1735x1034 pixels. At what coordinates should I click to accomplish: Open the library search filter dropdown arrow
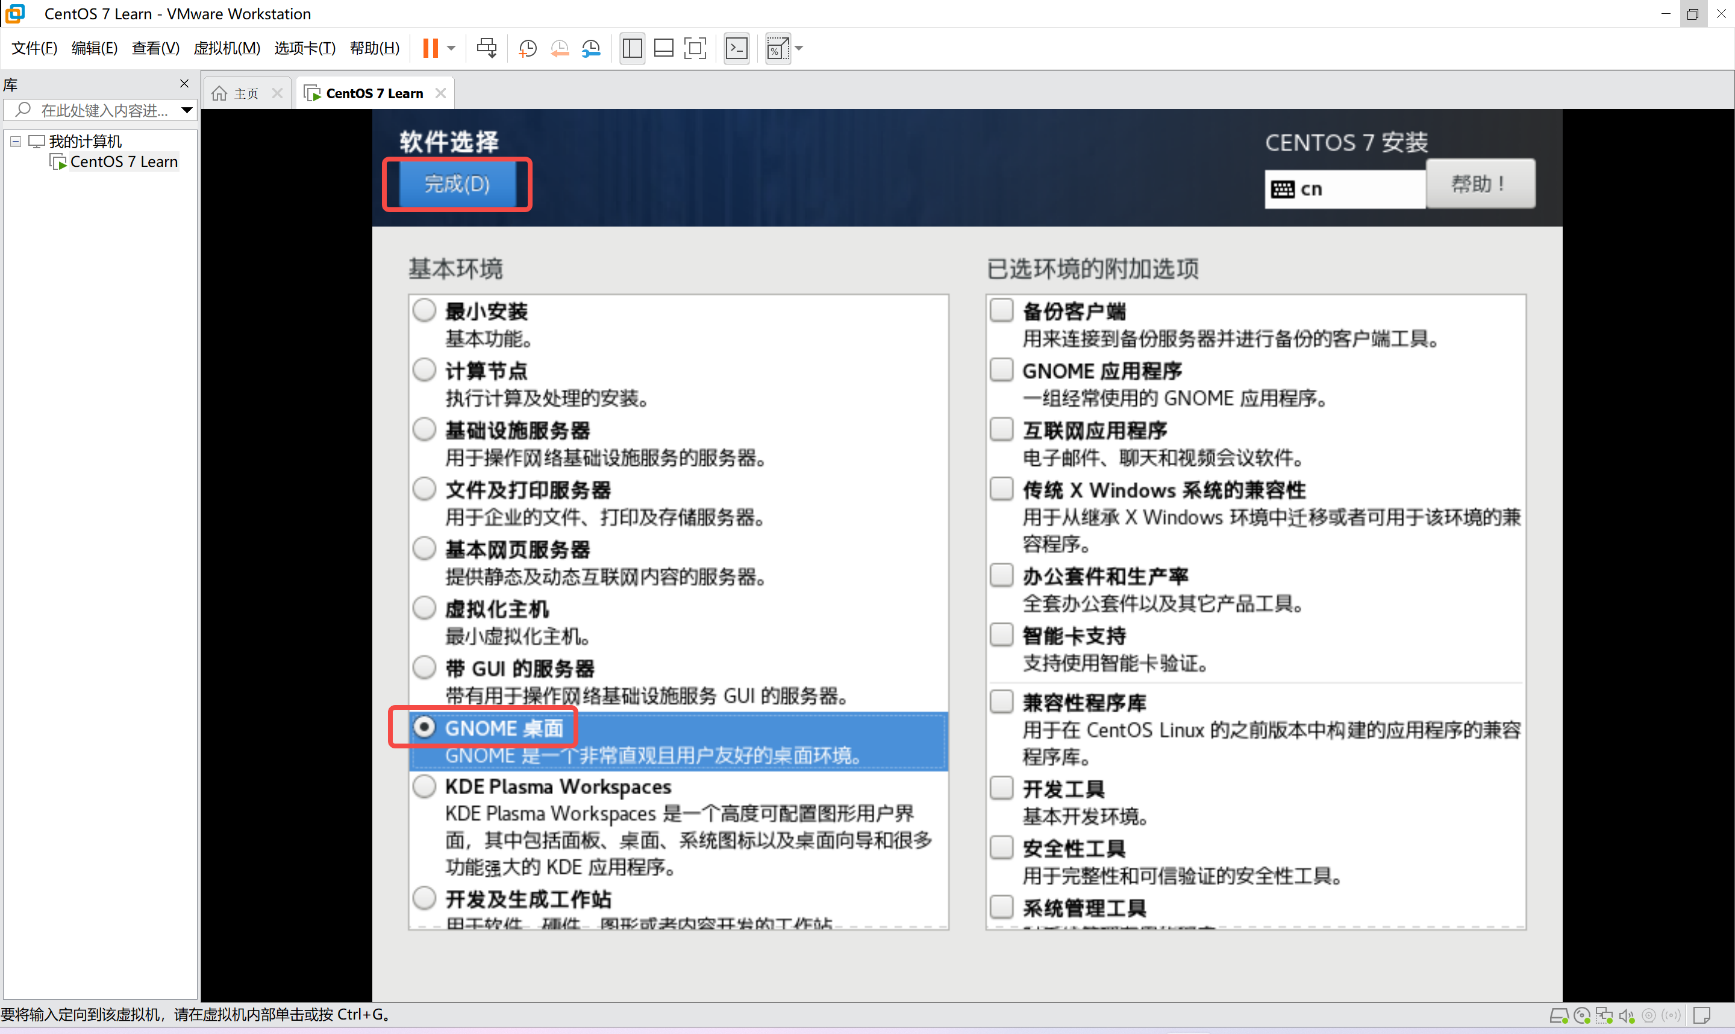[187, 110]
